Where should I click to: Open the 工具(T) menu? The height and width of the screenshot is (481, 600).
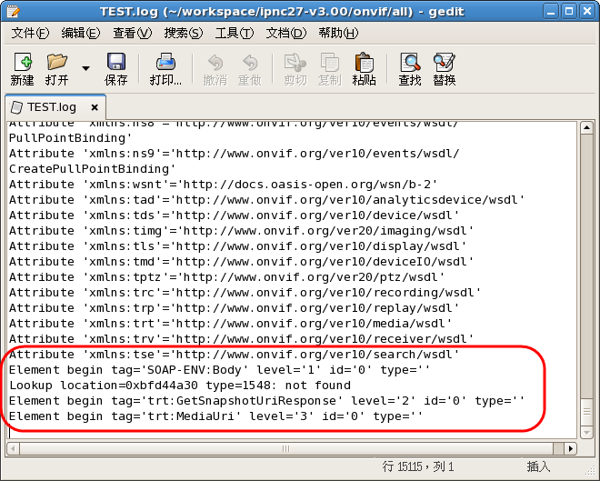click(235, 33)
